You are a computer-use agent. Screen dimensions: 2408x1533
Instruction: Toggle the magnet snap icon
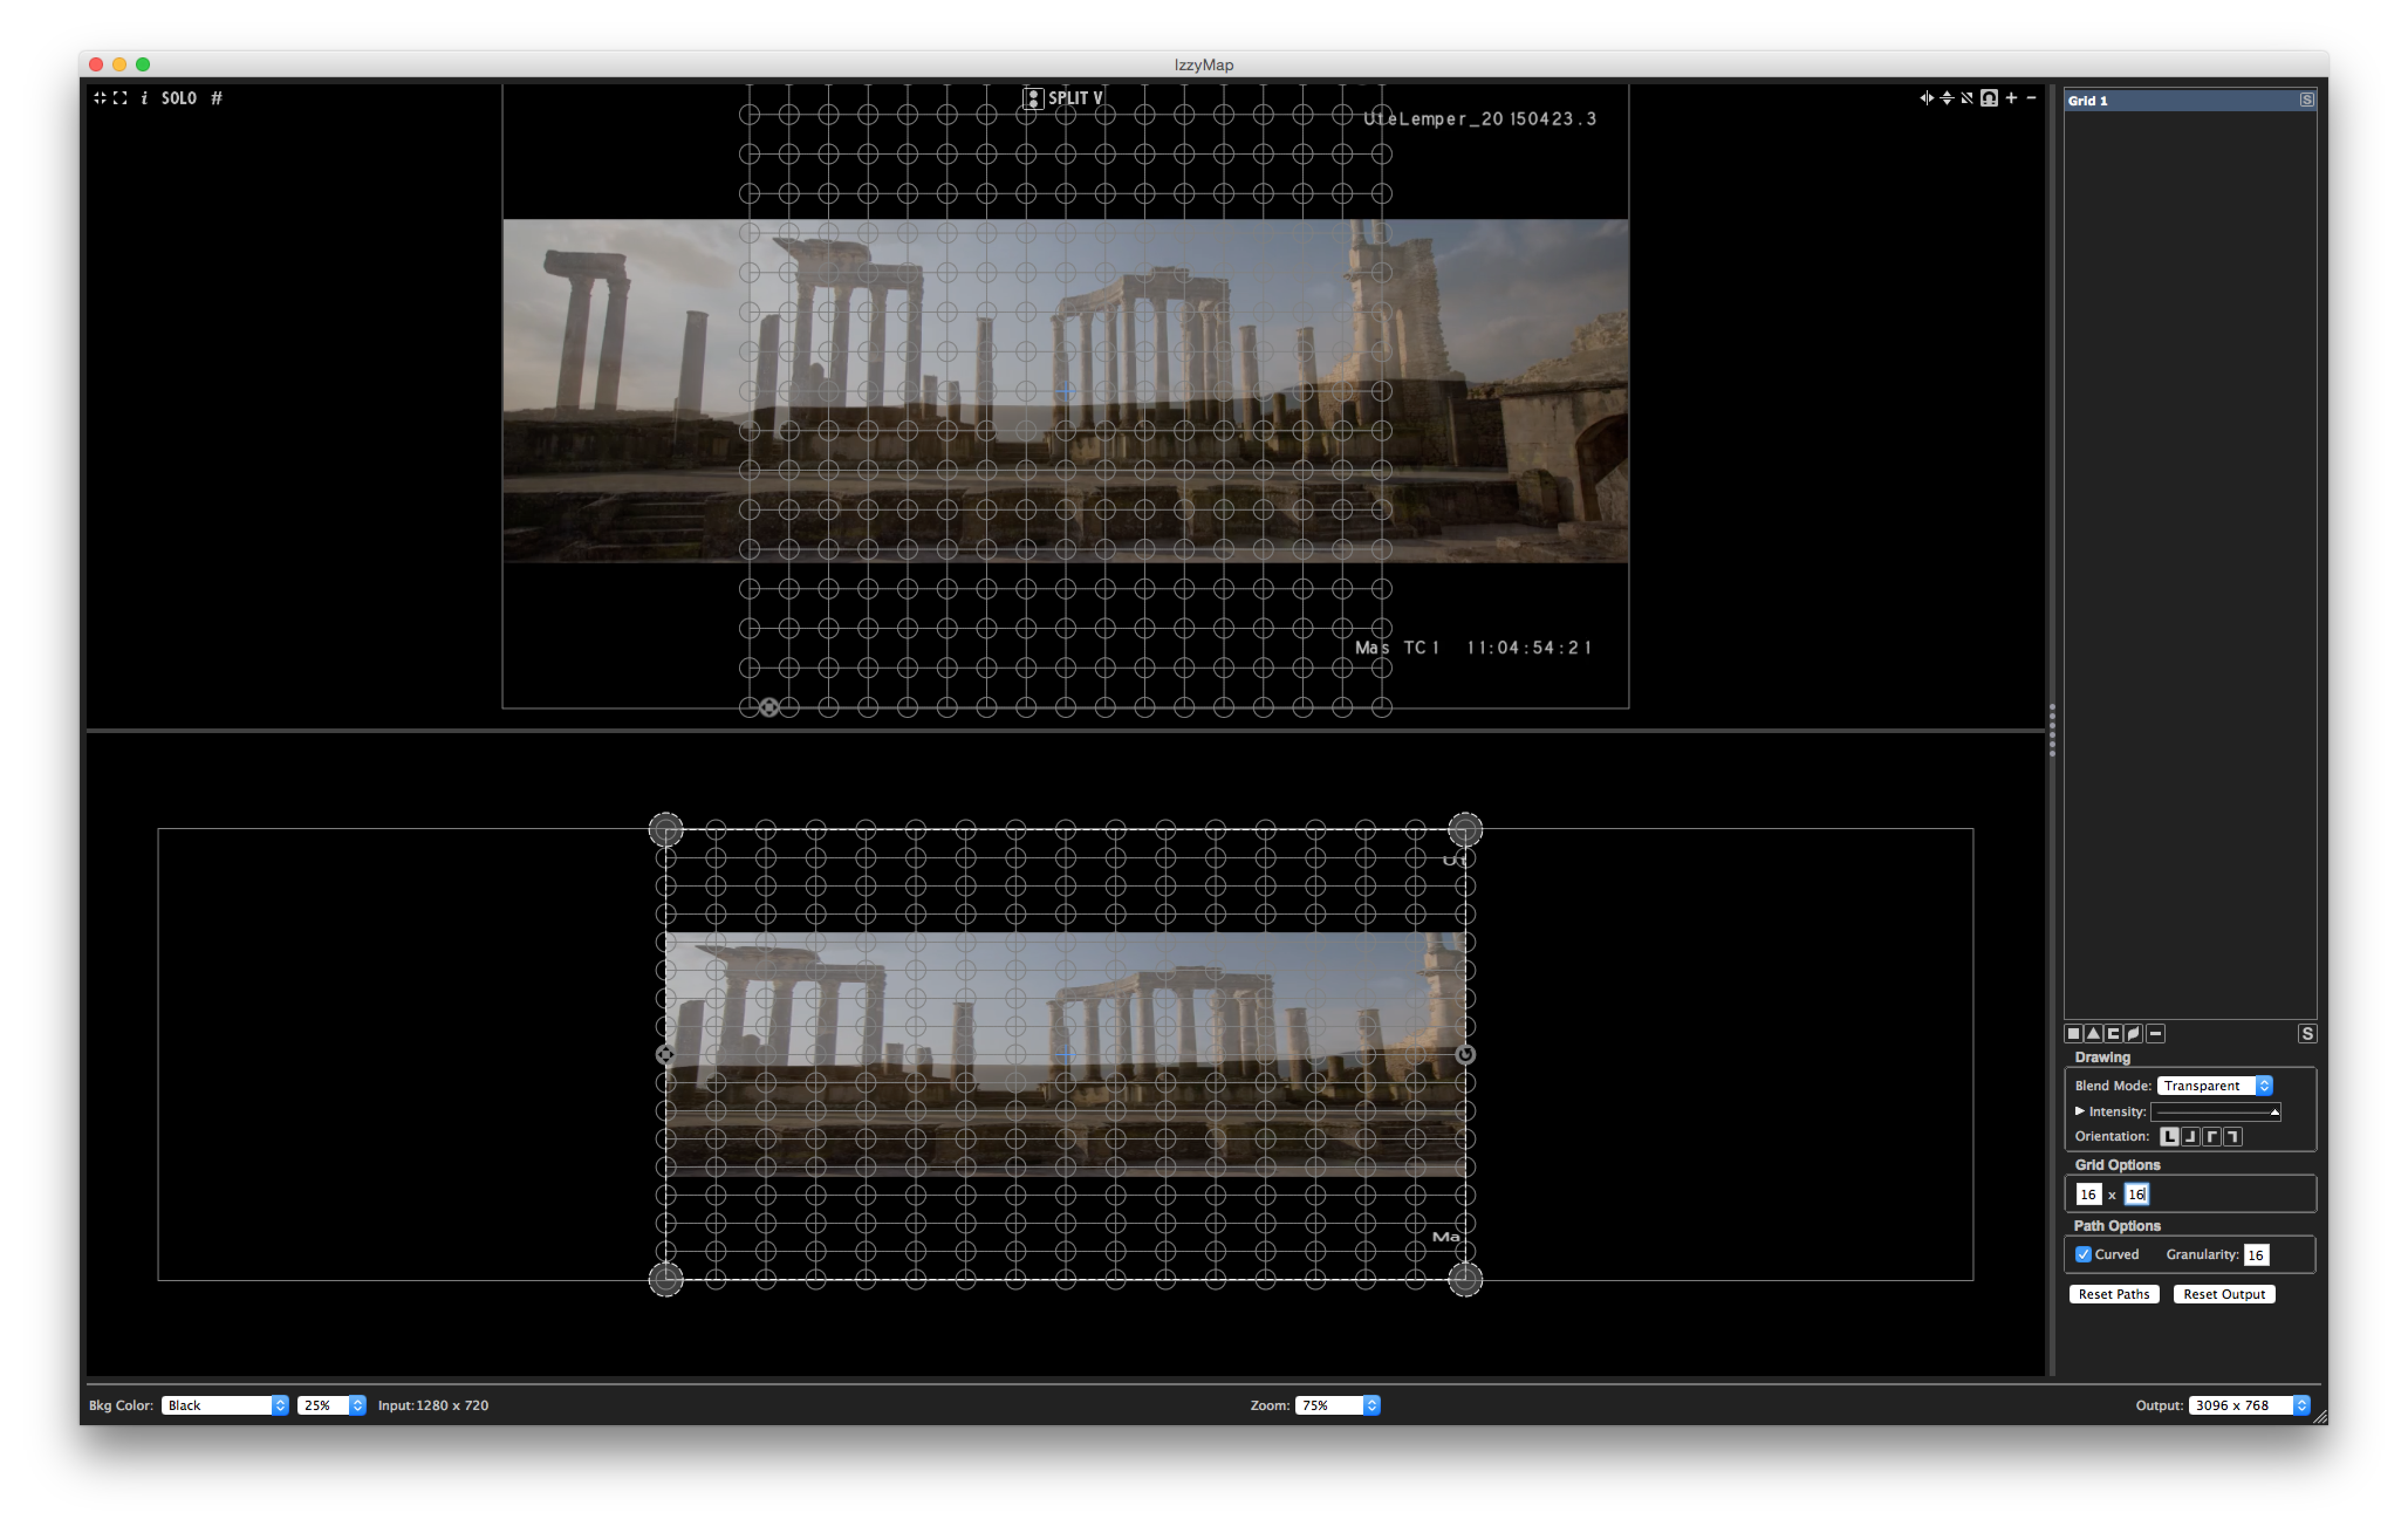tap(1989, 98)
